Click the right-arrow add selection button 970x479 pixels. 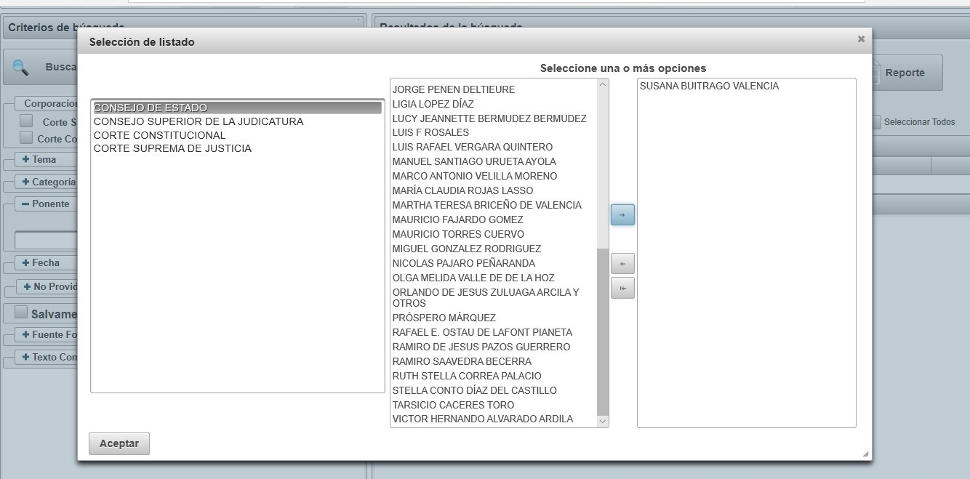622,215
